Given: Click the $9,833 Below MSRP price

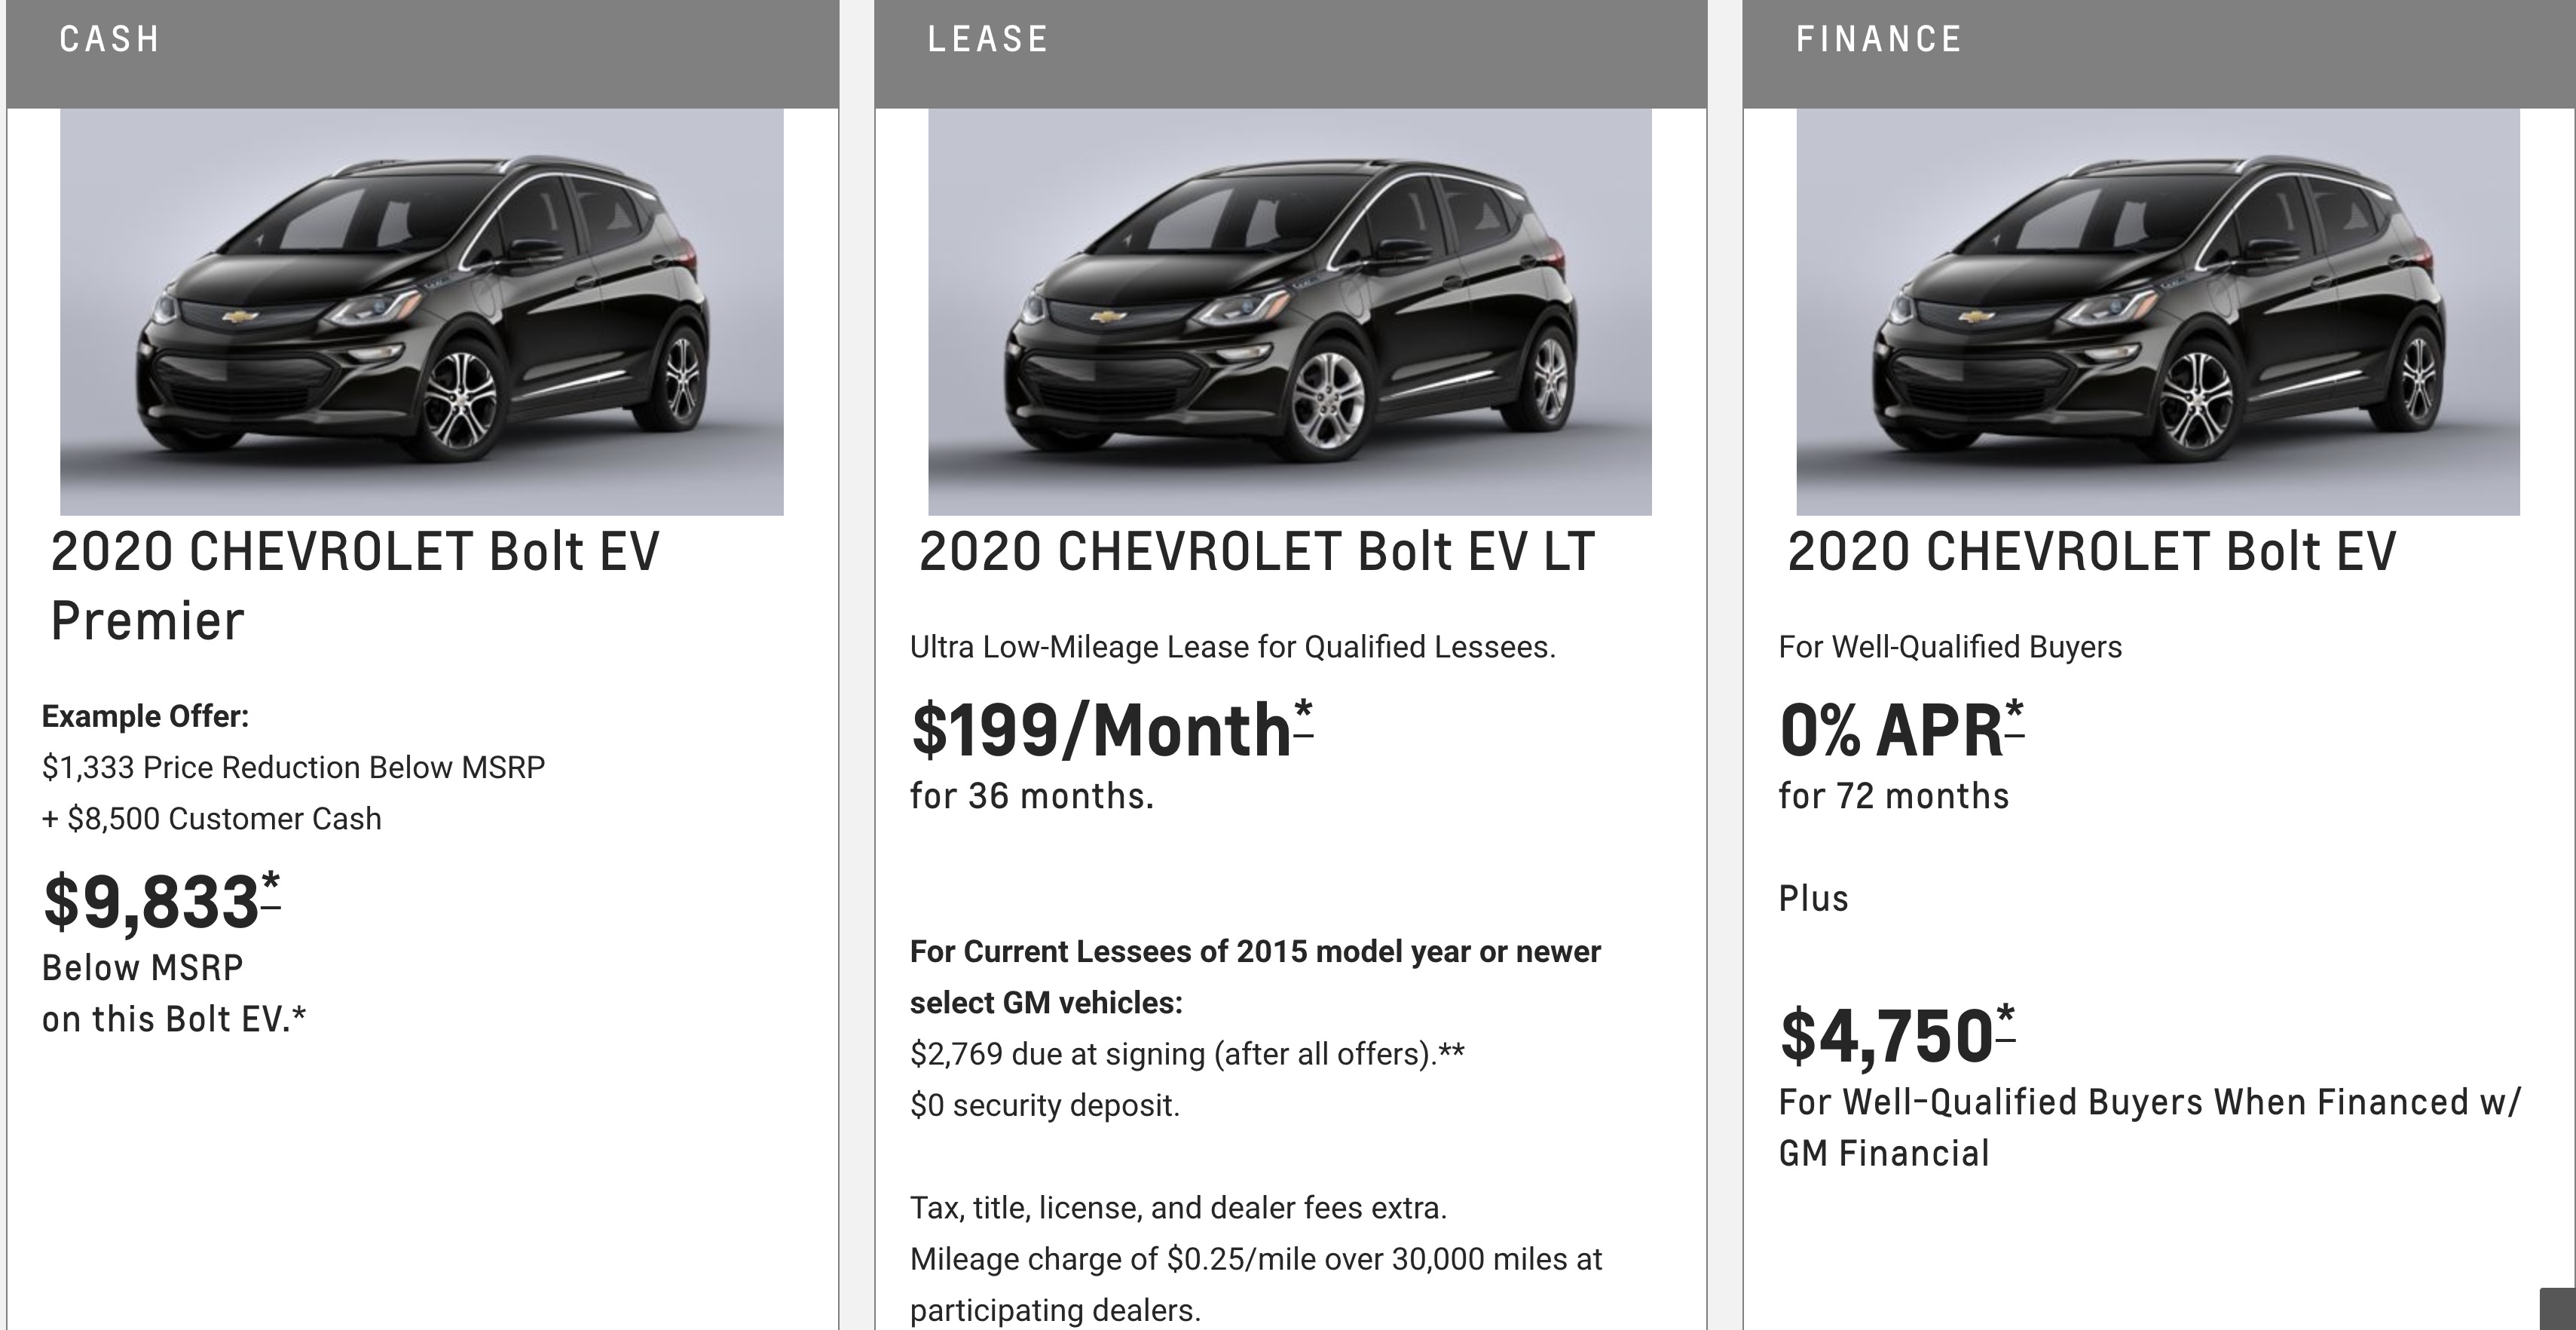Looking at the screenshot, I should (151, 902).
